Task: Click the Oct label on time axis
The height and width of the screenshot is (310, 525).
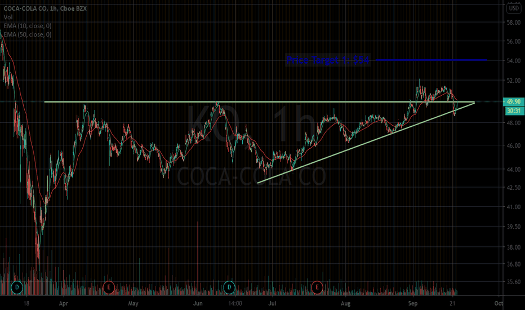Action: point(499,303)
